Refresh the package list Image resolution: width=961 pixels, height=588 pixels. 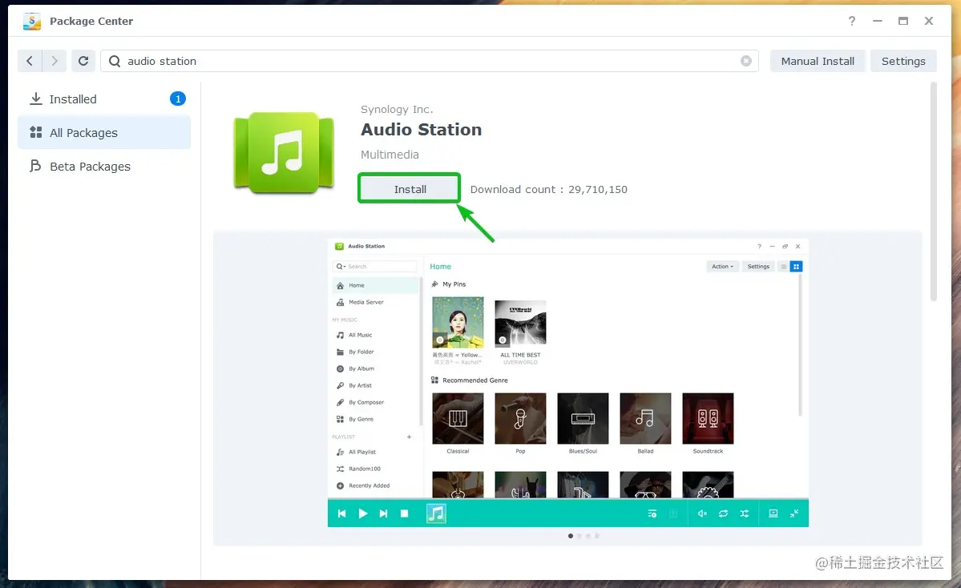83,61
